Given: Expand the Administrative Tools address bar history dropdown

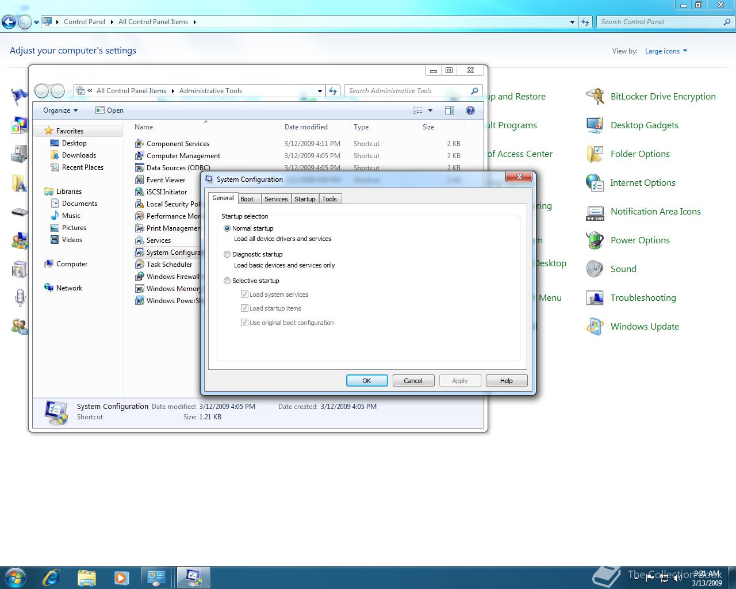Looking at the screenshot, I should (x=320, y=91).
